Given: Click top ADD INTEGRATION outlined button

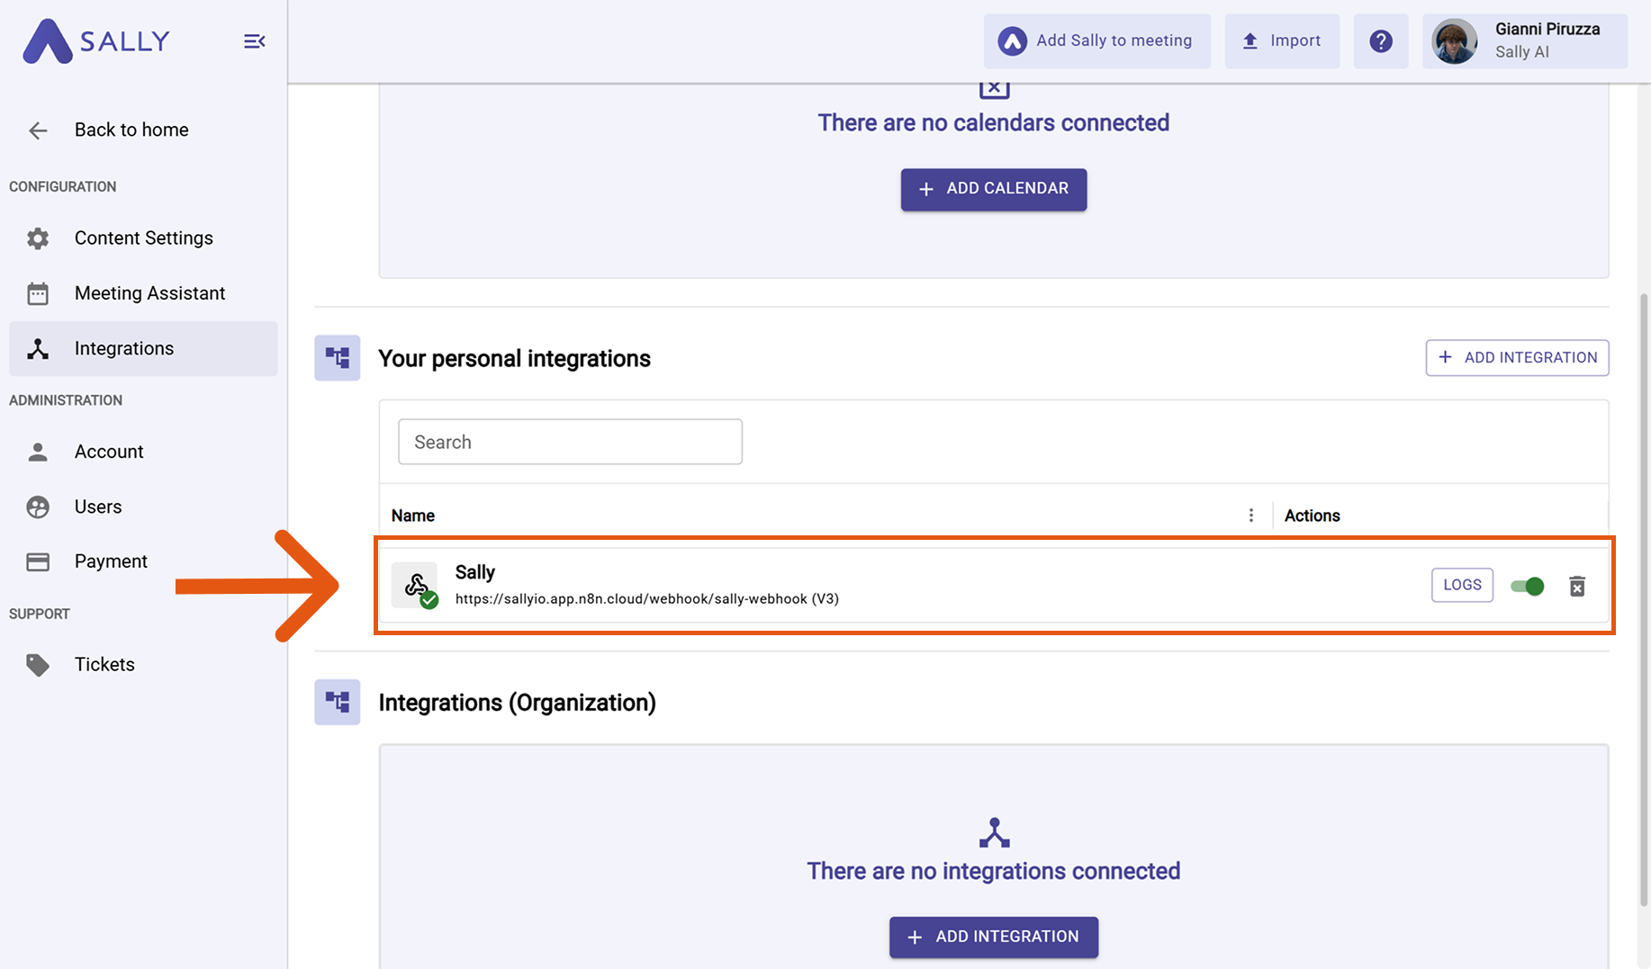Looking at the screenshot, I should click(x=1517, y=357).
